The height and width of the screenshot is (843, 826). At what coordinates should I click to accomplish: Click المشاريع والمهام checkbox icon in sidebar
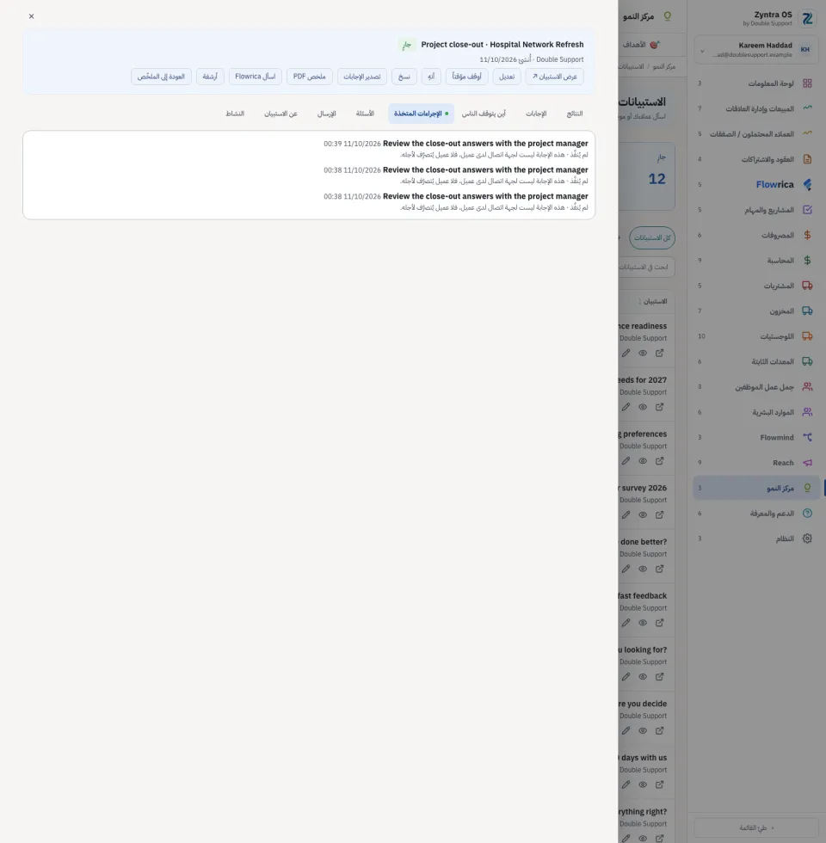[x=807, y=210]
